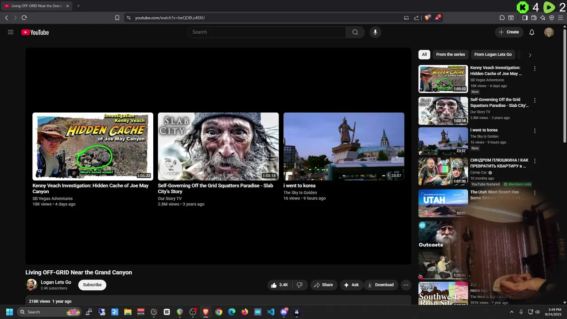Open the browser extensions puzzle icon
The image size is (567, 319).
tap(502, 18)
